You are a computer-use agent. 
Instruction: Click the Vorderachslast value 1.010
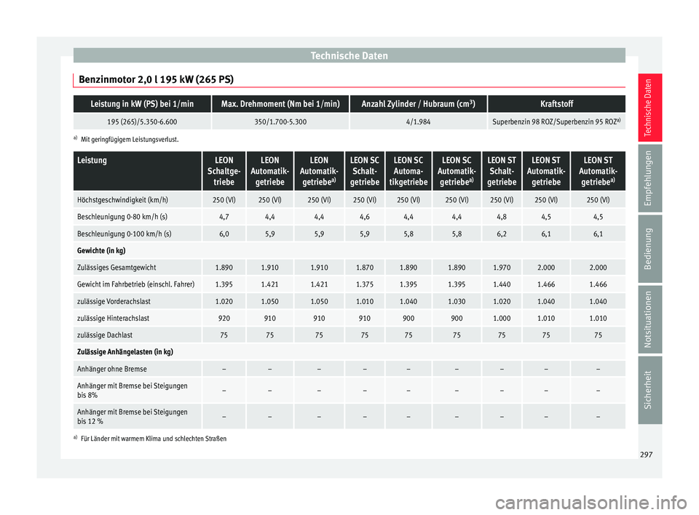365,302
